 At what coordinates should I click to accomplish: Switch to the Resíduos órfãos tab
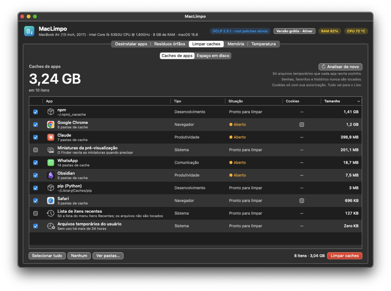click(169, 44)
